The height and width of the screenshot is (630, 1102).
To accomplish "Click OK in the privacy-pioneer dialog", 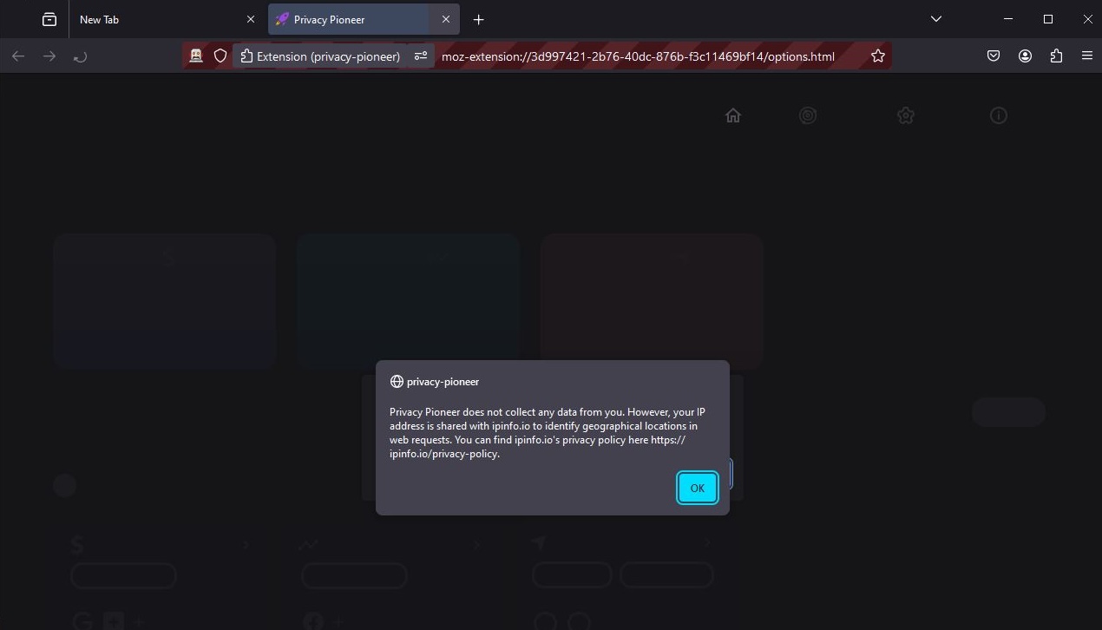I will pyautogui.click(x=697, y=488).
